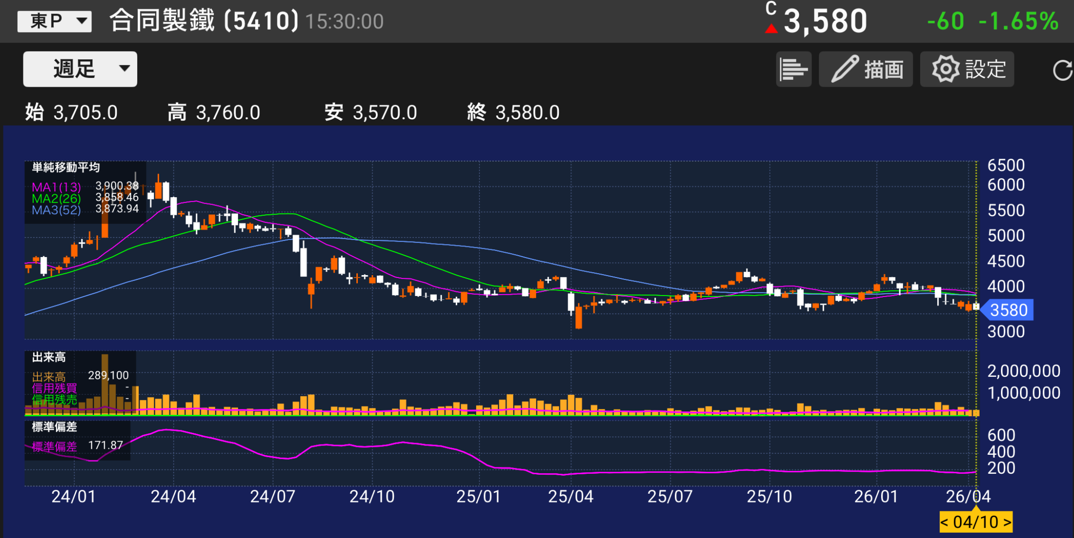Click the text-lines list view icon
The width and height of the screenshot is (1074, 538).
click(793, 69)
